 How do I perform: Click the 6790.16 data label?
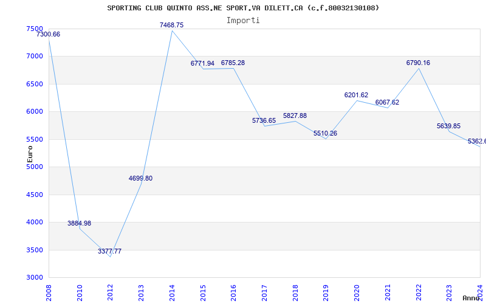418,63
